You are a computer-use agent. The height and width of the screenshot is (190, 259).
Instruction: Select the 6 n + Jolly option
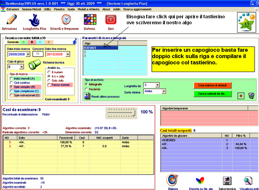[x=49, y=76]
